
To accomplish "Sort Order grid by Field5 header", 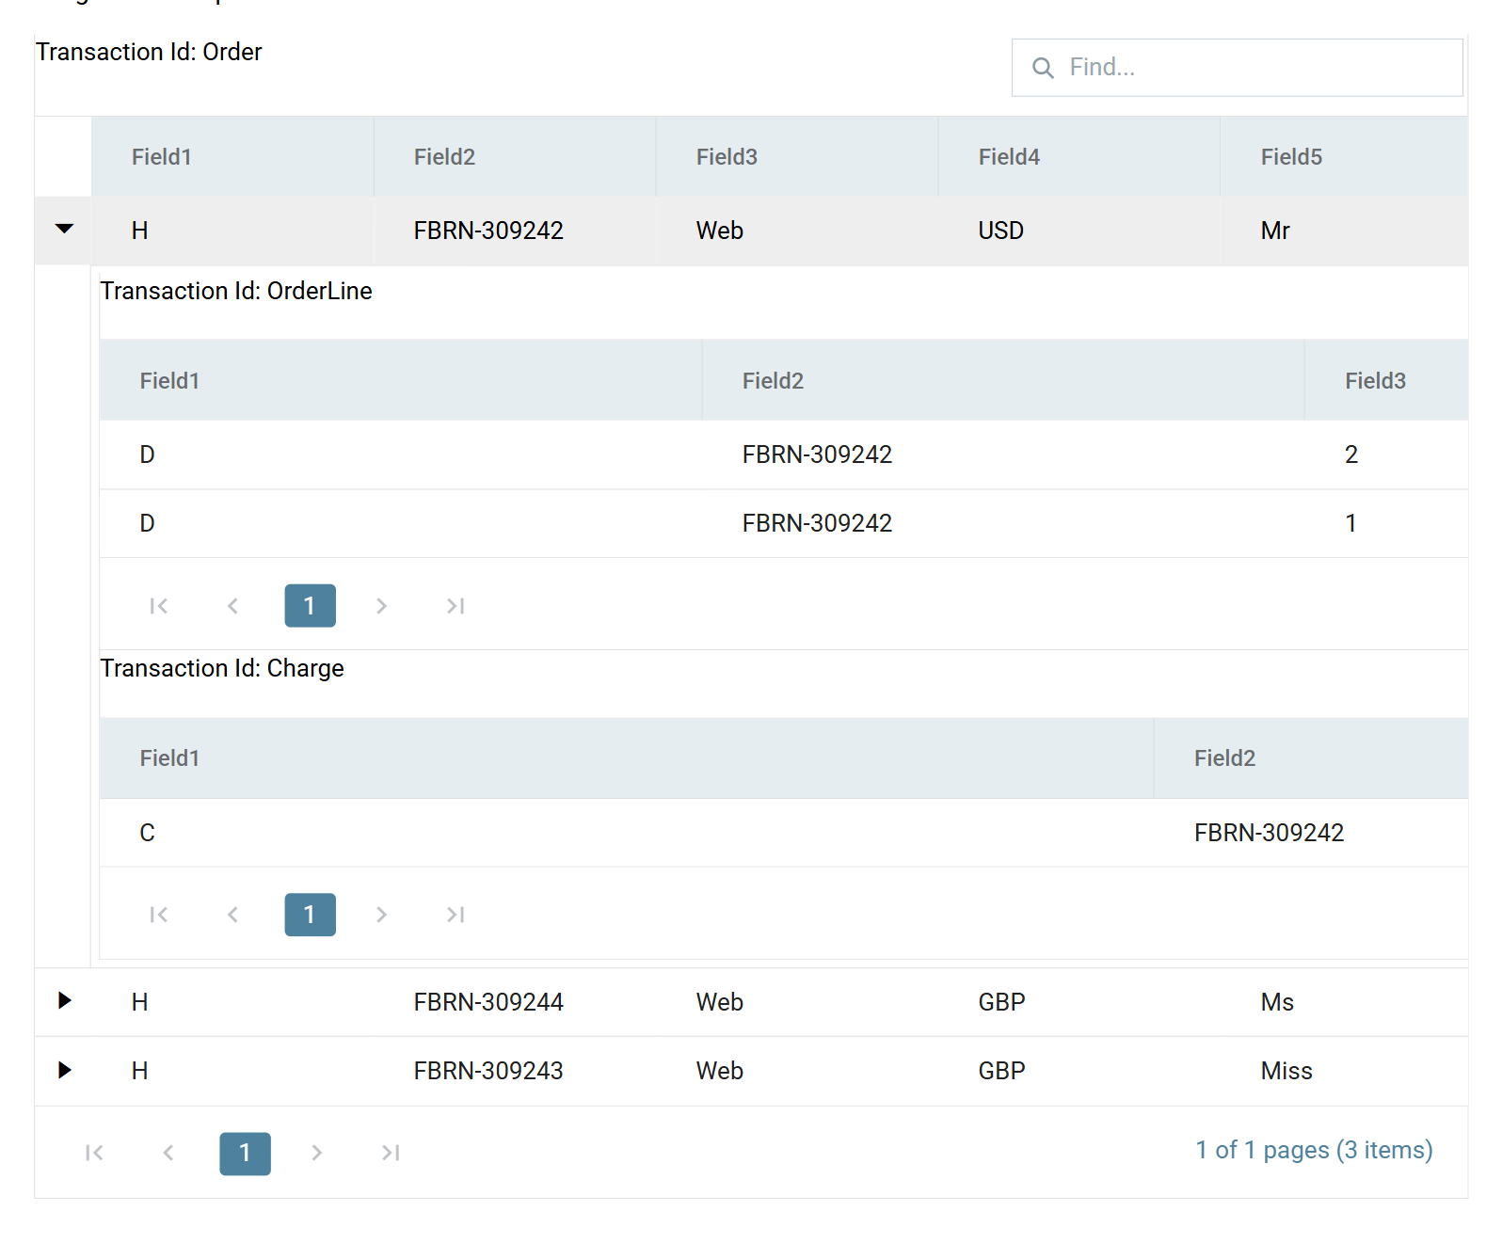I will pyautogui.click(x=1345, y=157).
